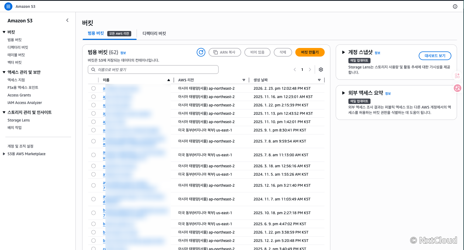Expand the 계정 스냅샷 panel
464x250 pixels.
tap(343, 52)
